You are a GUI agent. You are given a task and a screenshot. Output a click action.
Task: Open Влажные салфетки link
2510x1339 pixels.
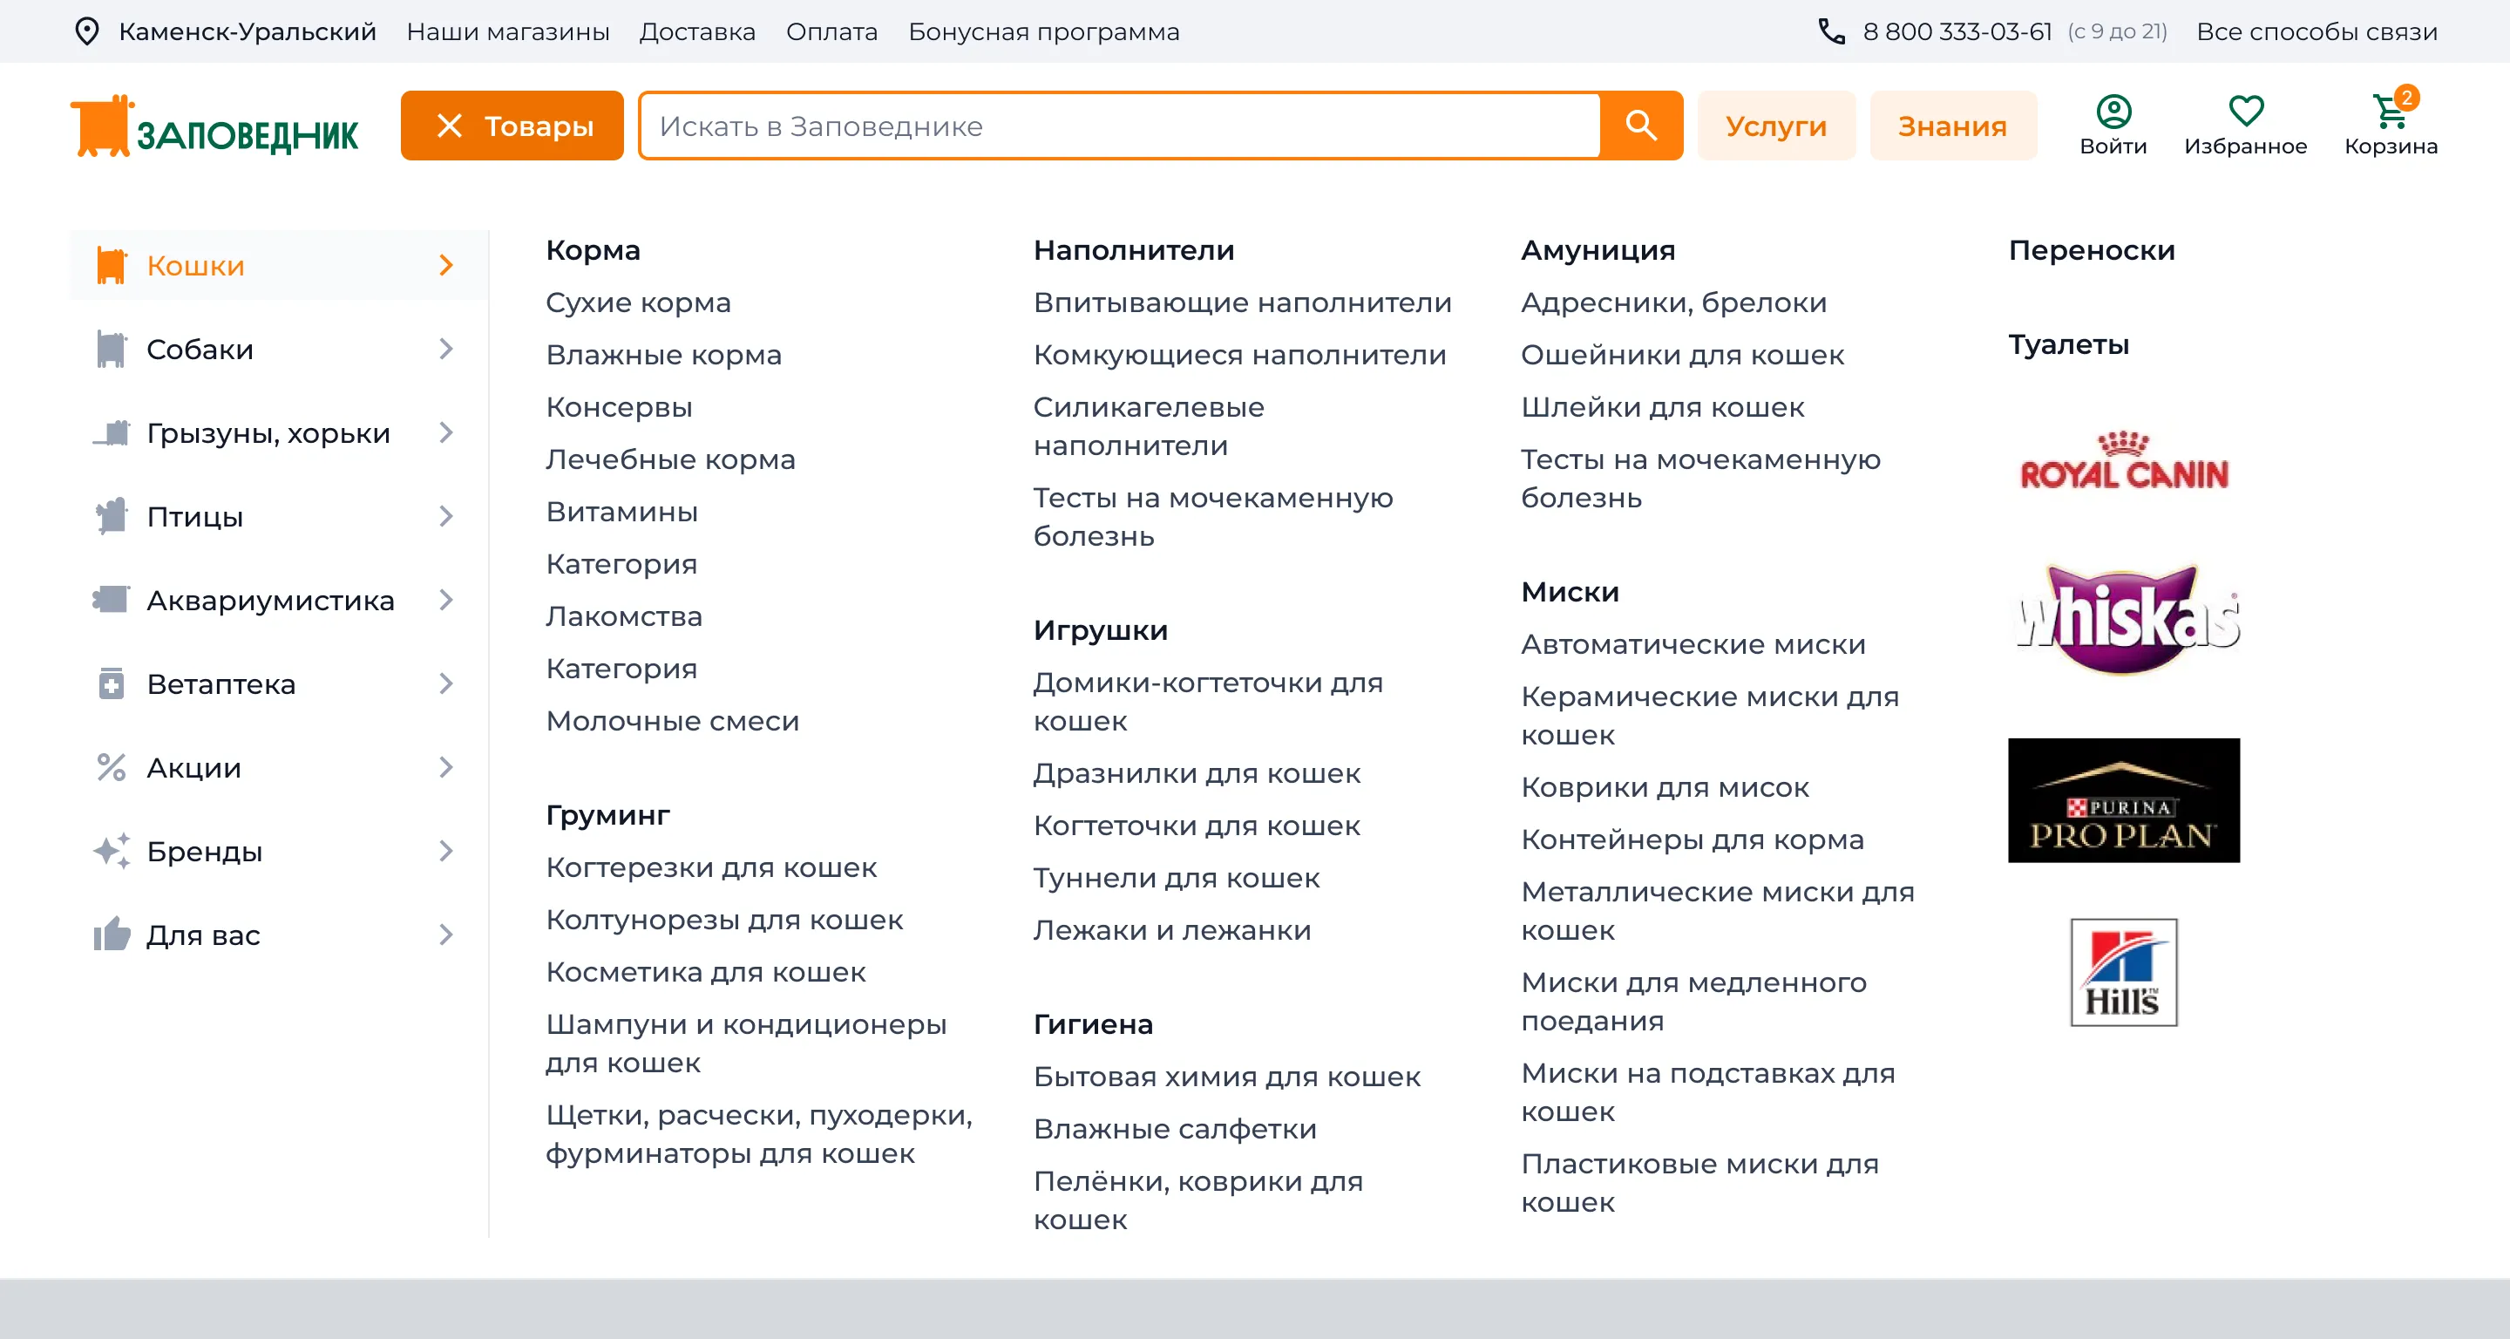coord(1174,1130)
